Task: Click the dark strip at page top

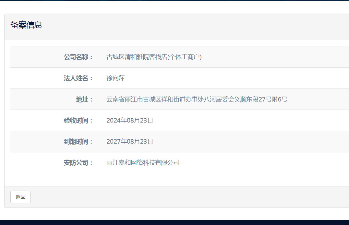Action: point(174,0)
